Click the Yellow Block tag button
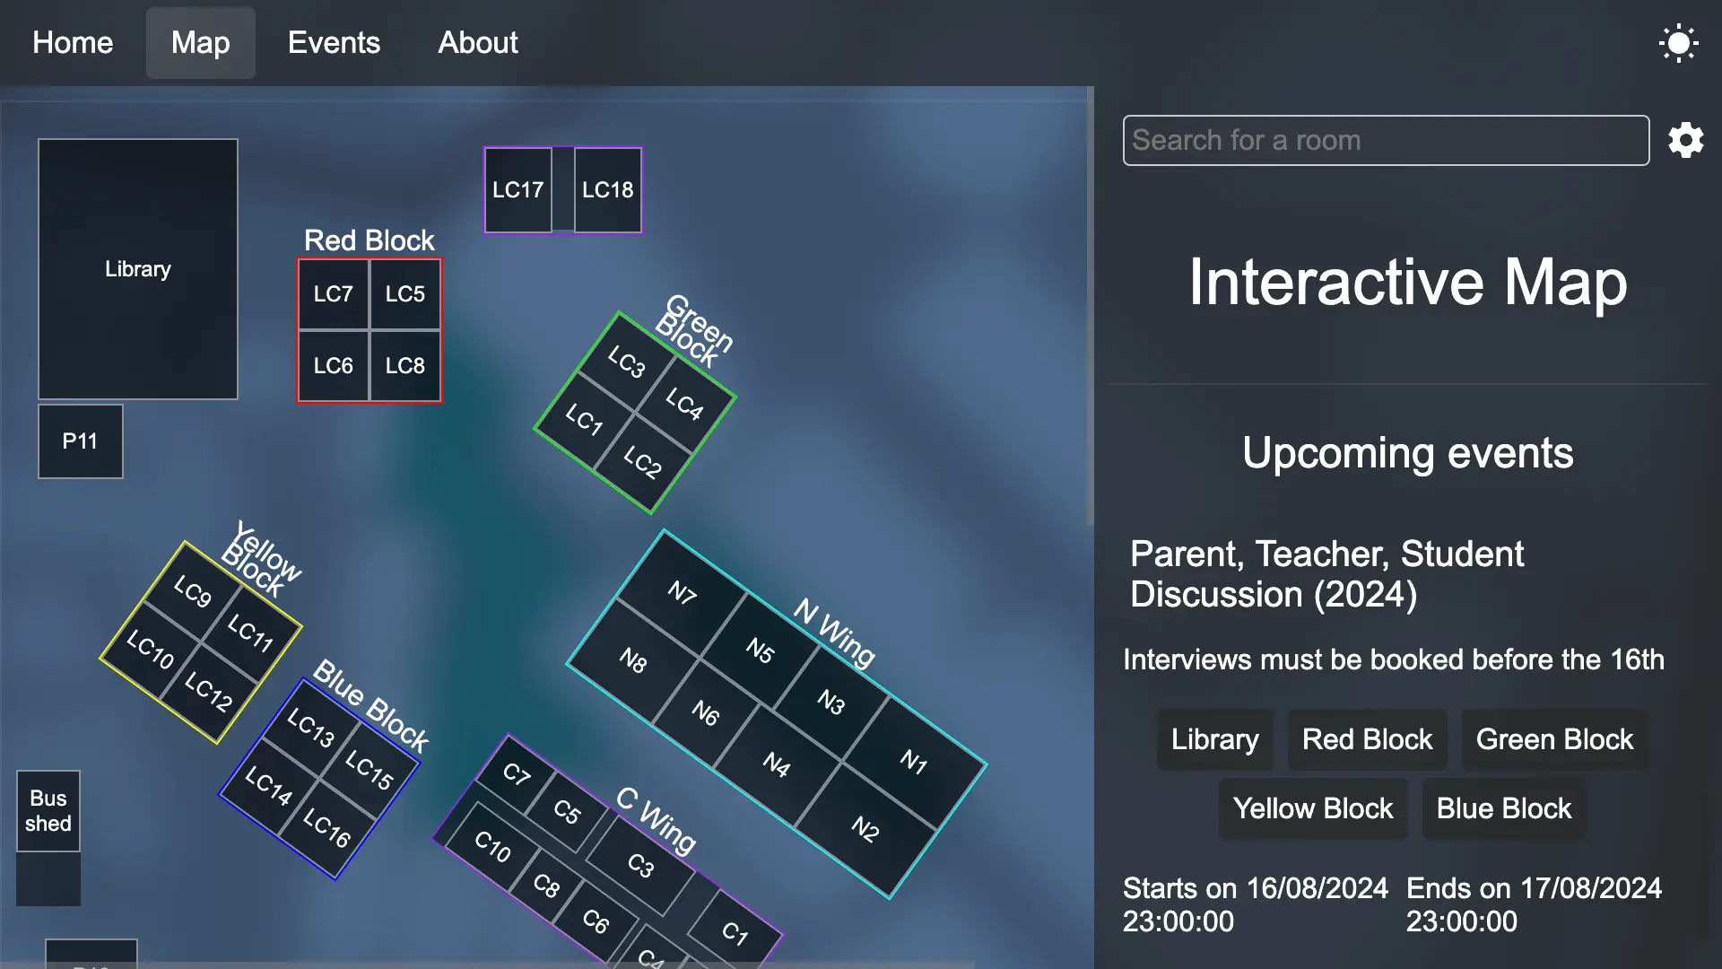Viewport: 1722px width, 969px height. [1312, 808]
